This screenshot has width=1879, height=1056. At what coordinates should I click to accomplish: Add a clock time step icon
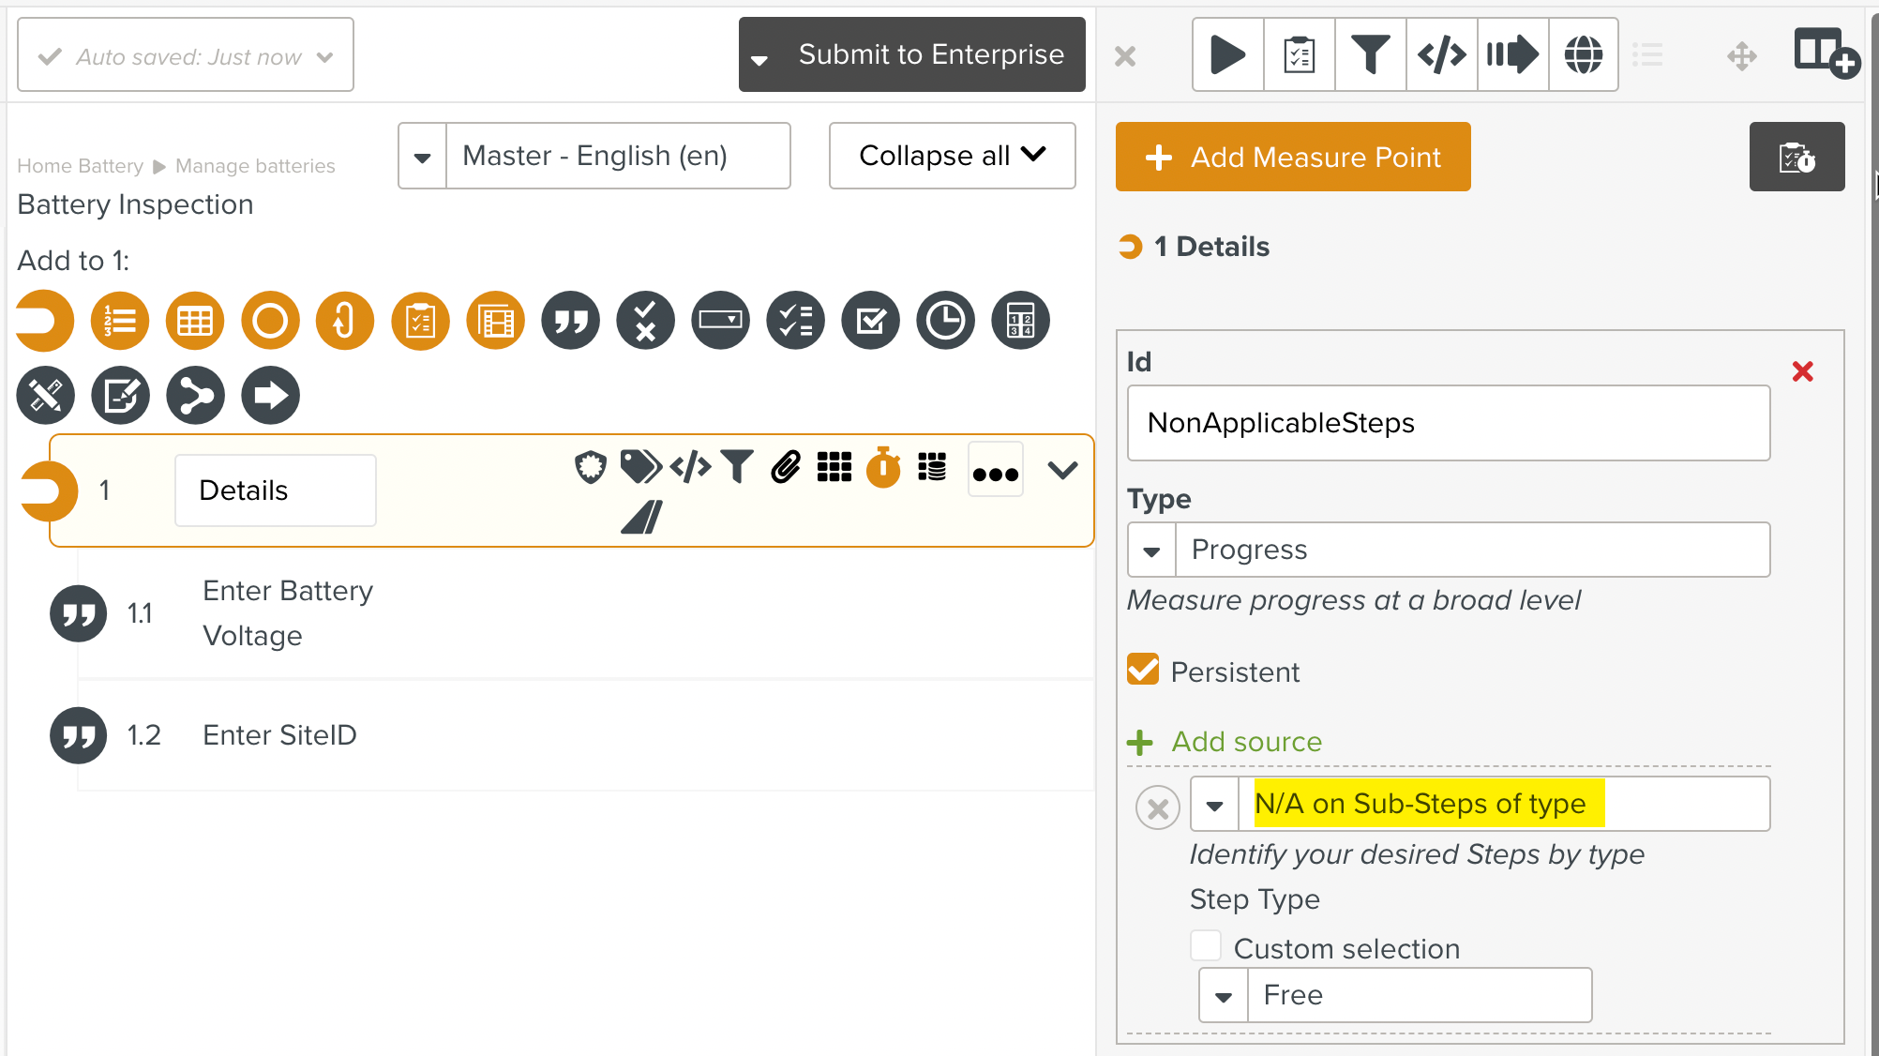tap(945, 321)
